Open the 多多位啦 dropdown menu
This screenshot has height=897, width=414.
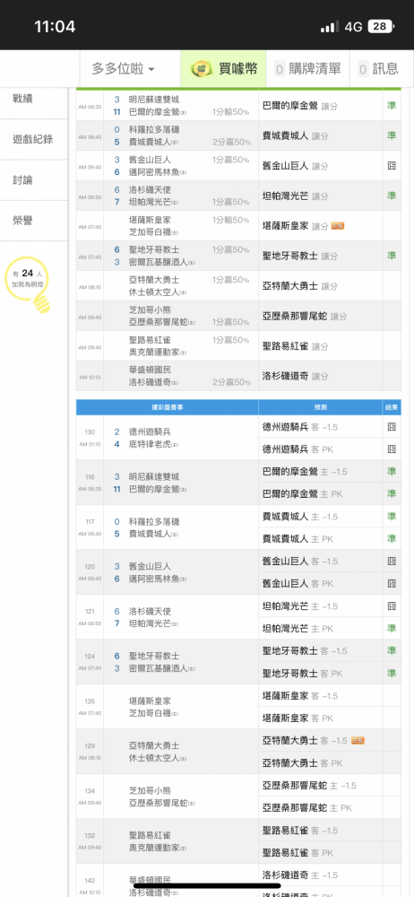coord(123,69)
